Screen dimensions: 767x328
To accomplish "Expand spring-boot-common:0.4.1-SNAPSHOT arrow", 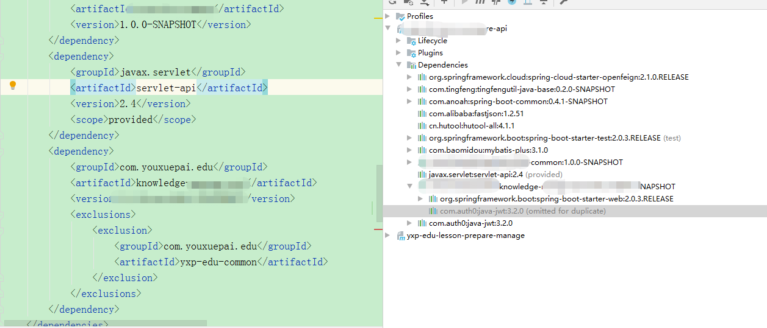I will [410, 102].
